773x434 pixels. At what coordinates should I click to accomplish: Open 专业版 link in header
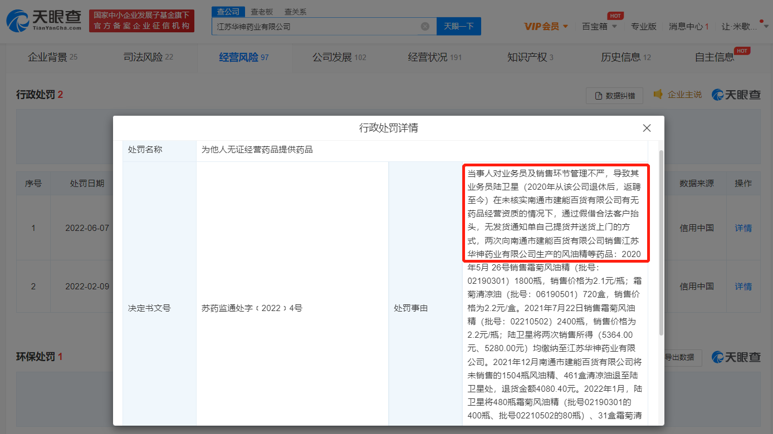tap(644, 26)
